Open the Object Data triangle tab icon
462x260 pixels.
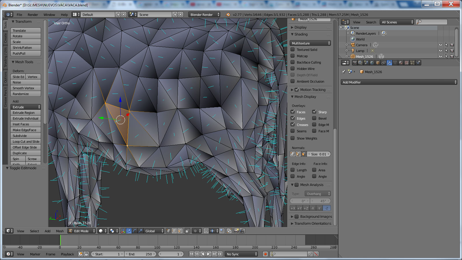click(x=395, y=63)
